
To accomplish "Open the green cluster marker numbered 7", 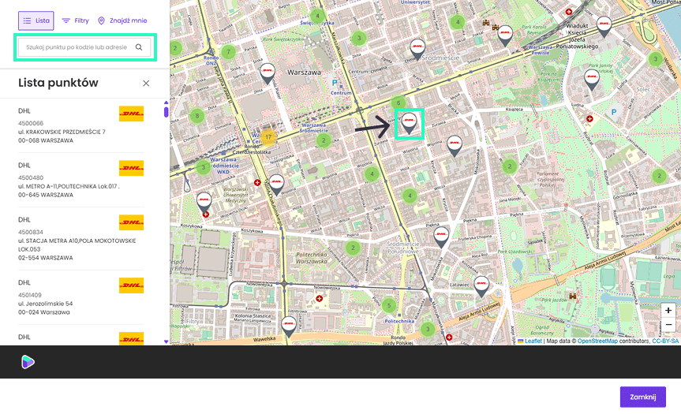I will point(229,53).
